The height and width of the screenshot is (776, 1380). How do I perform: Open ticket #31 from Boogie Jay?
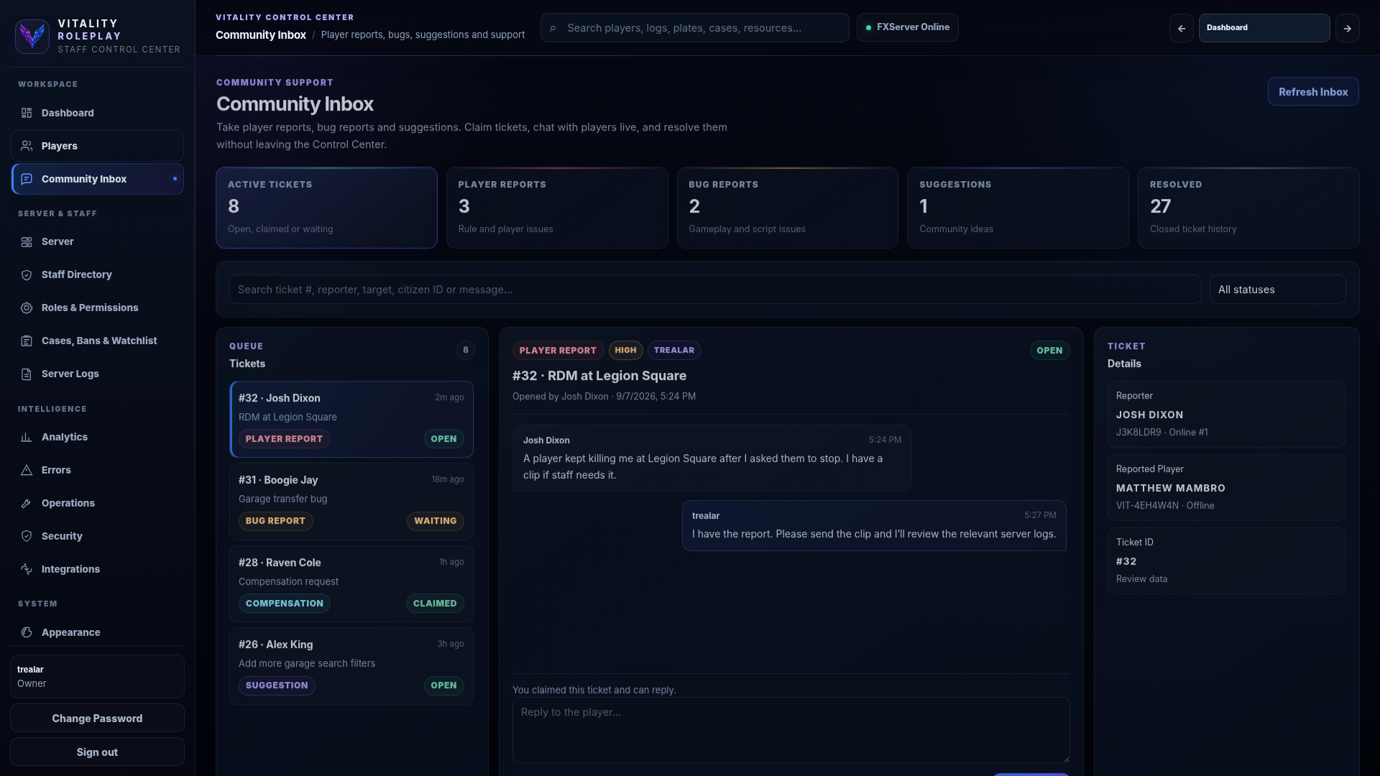tap(351, 502)
